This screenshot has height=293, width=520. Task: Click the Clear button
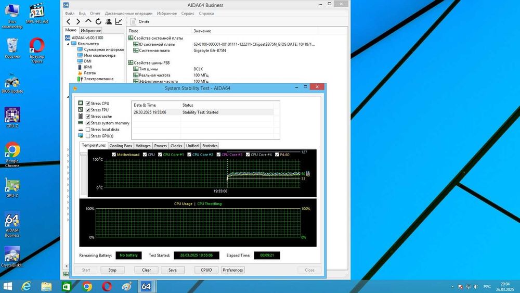coord(146,270)
